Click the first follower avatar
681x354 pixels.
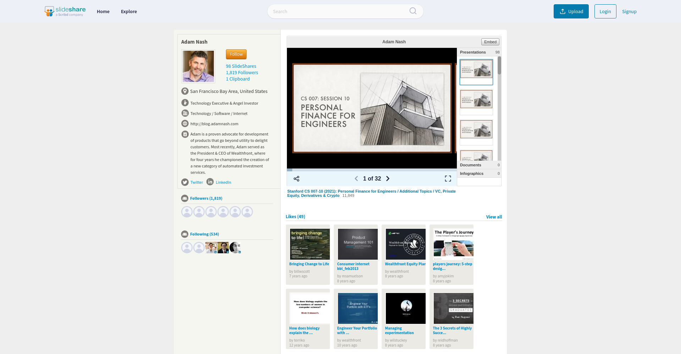[x=187, y=212]
